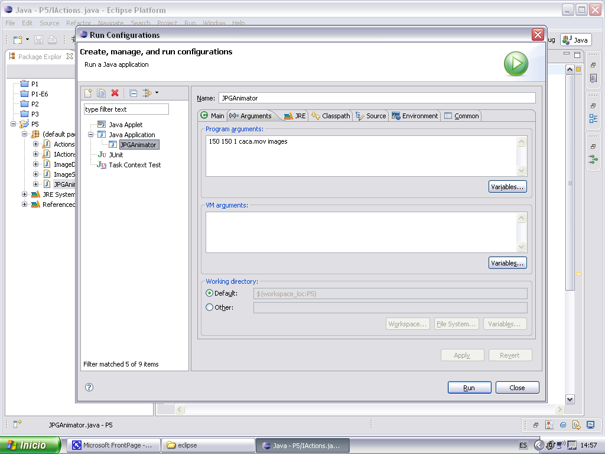This screenshot has width=605, height=454.
Task: Close the Package Explorer view tab
Action: pyautogui.click(x=70, y=56)
